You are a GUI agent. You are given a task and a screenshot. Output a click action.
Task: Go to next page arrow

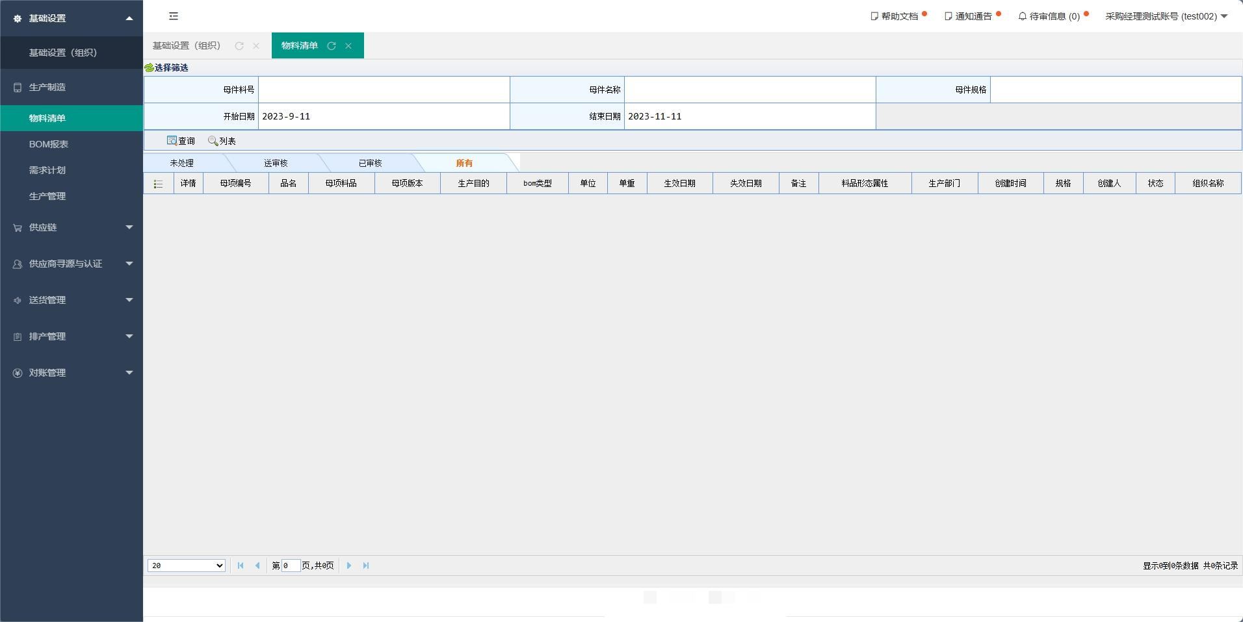click(349, 566)
